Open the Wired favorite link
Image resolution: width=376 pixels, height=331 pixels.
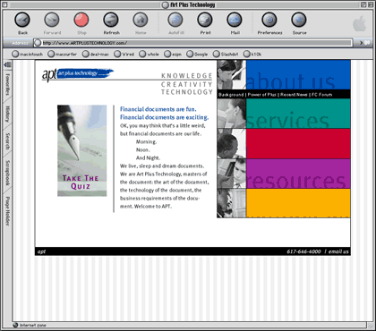124,54
